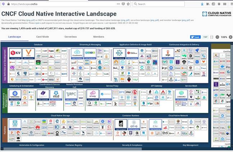Open the kots logo card
This screenshot has height=152, width=233.
[x=142, y=62]
